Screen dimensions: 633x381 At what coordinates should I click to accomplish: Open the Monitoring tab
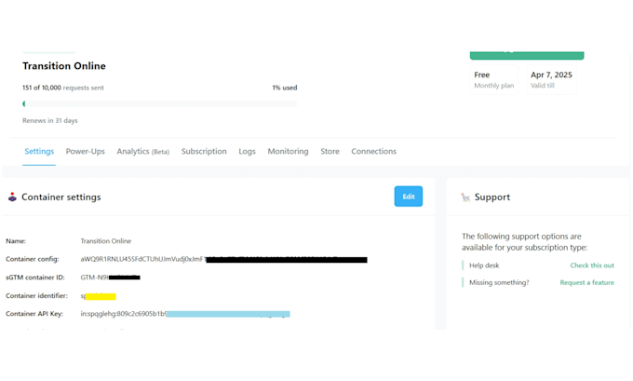(288, 152)
